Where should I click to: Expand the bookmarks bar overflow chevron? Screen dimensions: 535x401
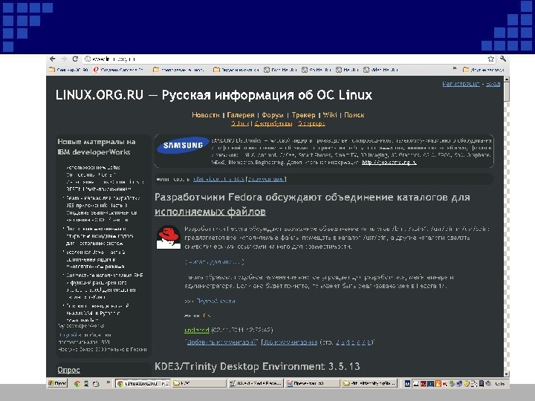tap(455, 69)
